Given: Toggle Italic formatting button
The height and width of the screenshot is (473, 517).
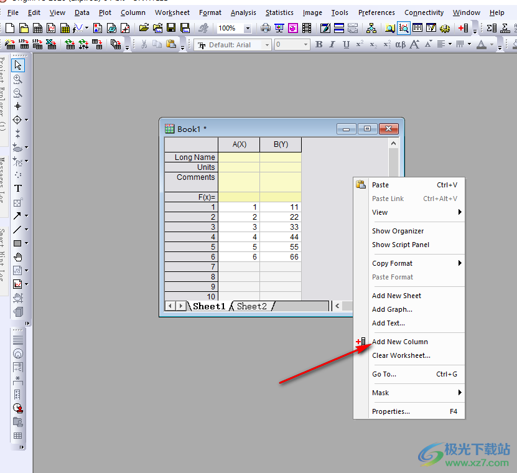Looking at the screenshot, I should pos(332,44).
